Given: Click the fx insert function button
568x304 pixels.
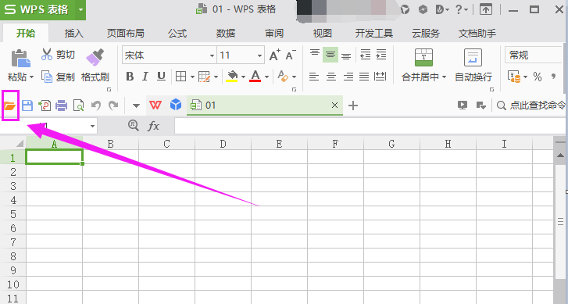Looking at the screenshot, I should 154,126.
